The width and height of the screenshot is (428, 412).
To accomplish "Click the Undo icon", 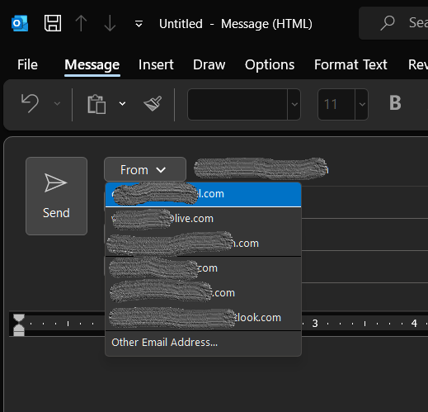I will (30, 104).
